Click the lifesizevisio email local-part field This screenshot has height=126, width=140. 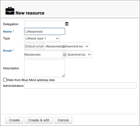(43, 55)
